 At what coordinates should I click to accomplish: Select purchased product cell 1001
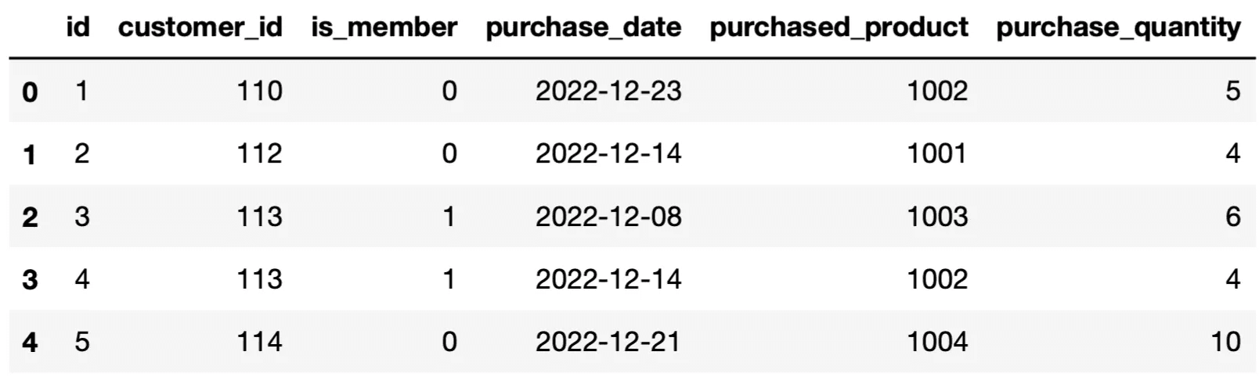[x=937, y=153]
